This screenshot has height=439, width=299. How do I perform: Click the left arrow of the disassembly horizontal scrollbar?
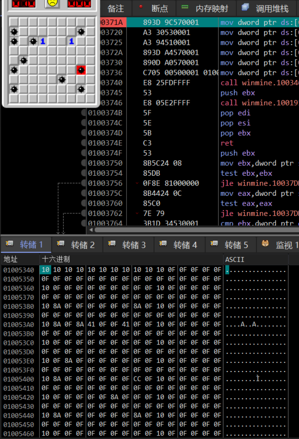(x=91, y=230)
